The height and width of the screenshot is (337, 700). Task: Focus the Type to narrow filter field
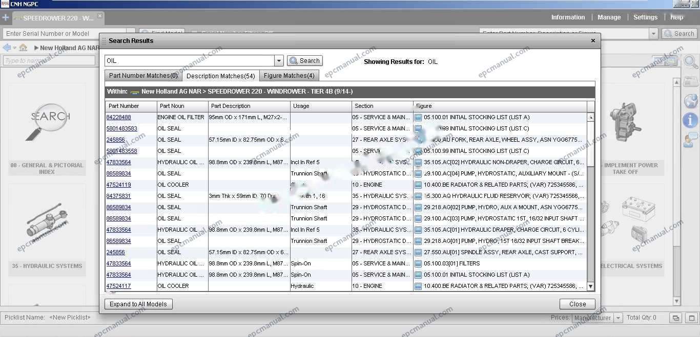click(x=49, y=61)
